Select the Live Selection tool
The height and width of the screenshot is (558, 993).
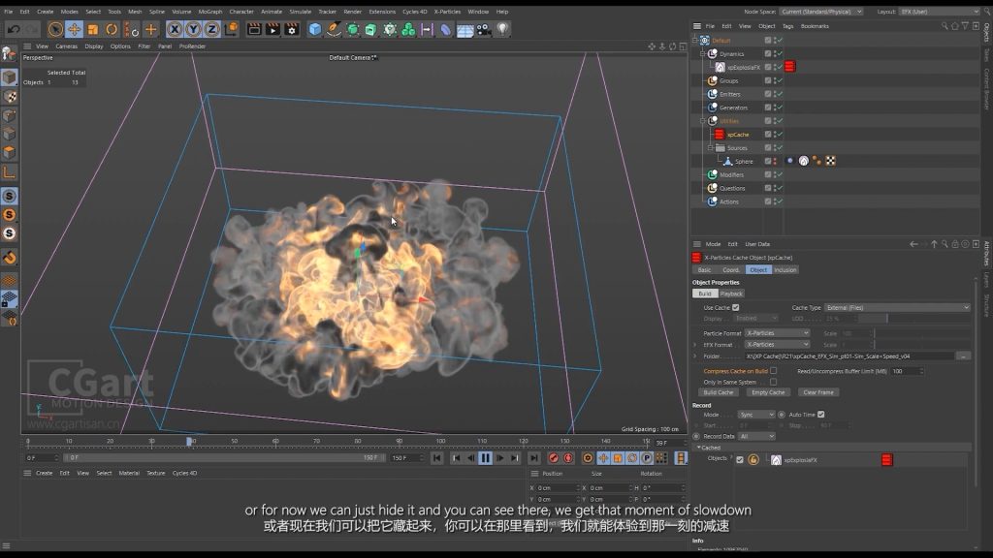(x=55, y=29)
